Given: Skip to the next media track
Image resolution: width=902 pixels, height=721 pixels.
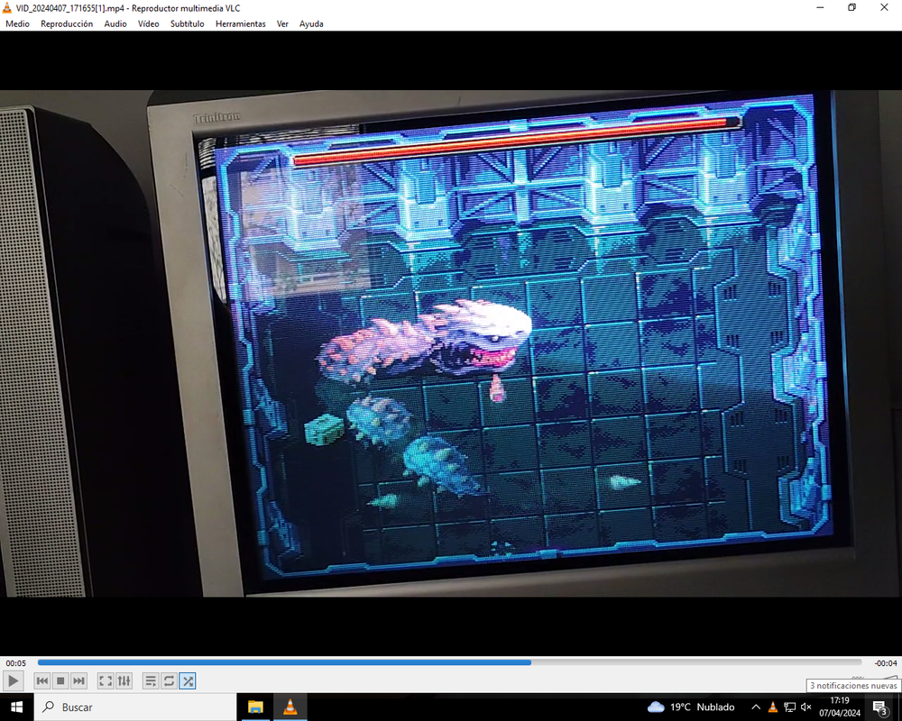Looking at the screenshot, I should click(78, 681).
